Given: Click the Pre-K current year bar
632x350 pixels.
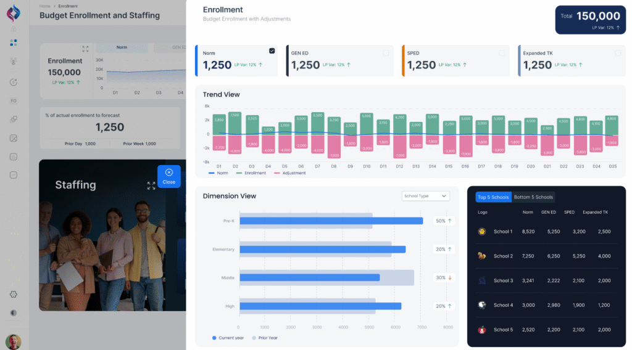Looking at the screenshot, I should (331, 221).
